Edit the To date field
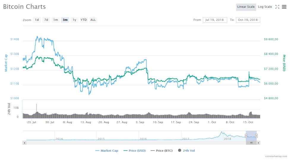Image resolution: width=291 pixels, height=160 pixels. [x=248, y=20]
